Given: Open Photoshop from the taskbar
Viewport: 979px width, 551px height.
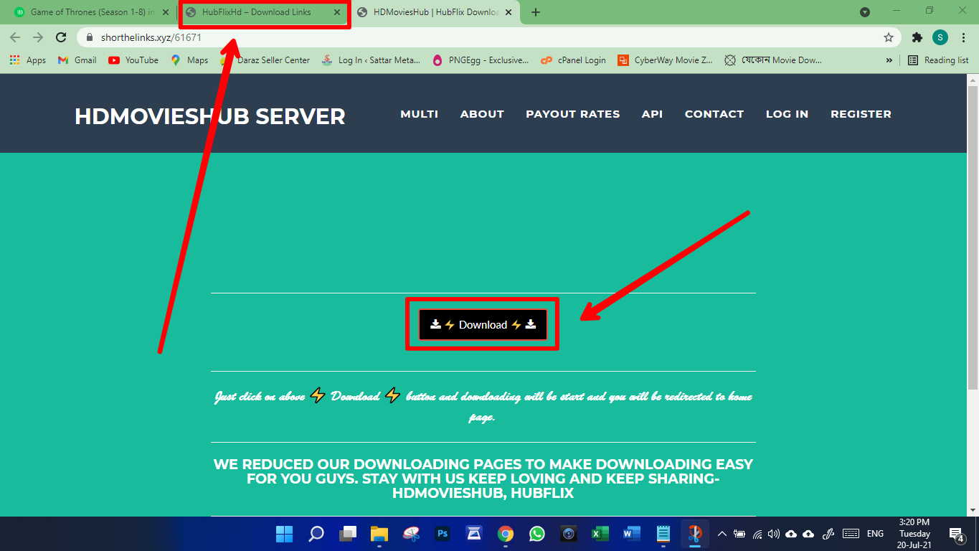Looking at the screenshot, I should pyautogui.click(x=443, y=534).
